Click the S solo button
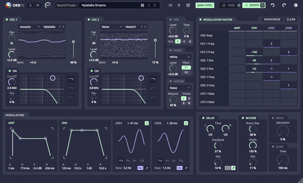Image resolution: width=303 pixels, height=183 pixels. 30,5
